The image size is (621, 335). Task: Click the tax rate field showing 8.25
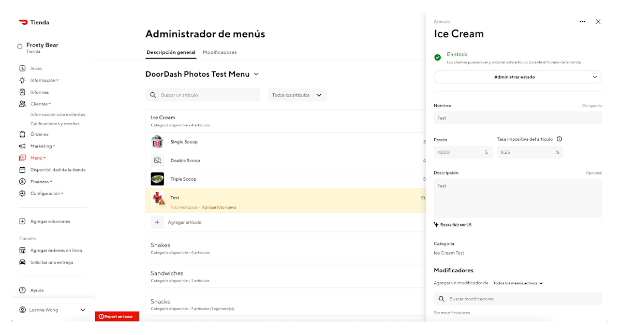[530, 152]
